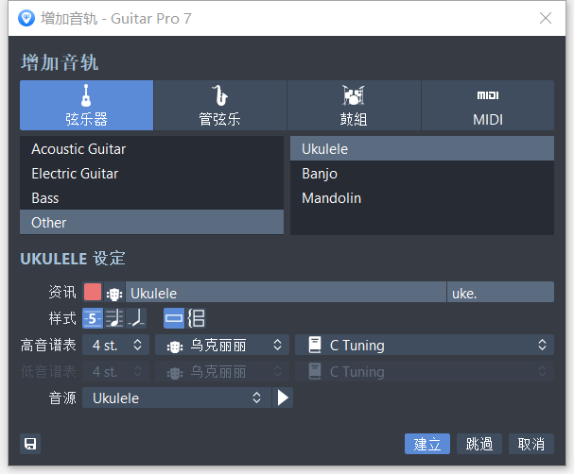The height and width of the screenshot is (474, 574).
Task: Open the 鼓組 drum kit category
Action: [x=353, y=105]
